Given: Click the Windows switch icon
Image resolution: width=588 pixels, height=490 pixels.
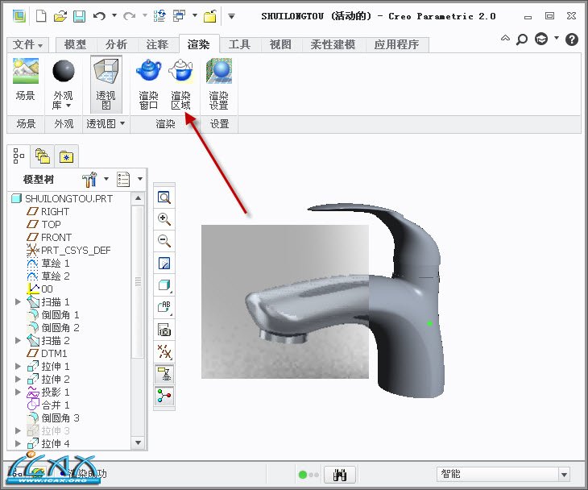Looking at the screenshot, I should click(180, 16).
